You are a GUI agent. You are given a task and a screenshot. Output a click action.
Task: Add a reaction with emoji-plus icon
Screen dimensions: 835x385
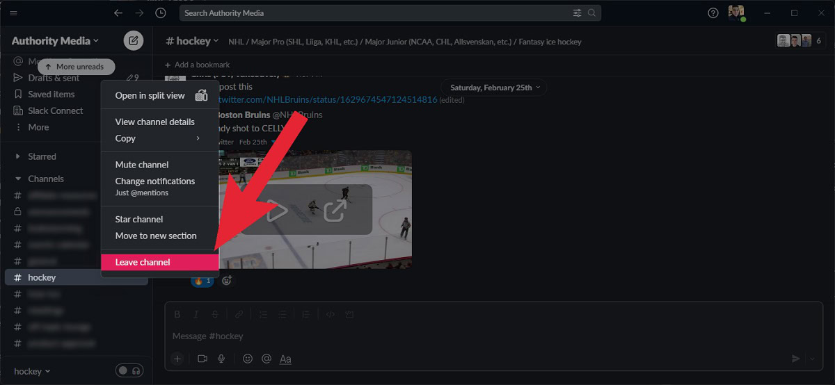(x=226, y=281)
